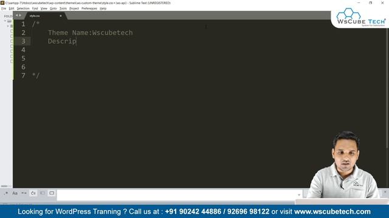
Task: Open the Project menu
Action: coord(74,8)
